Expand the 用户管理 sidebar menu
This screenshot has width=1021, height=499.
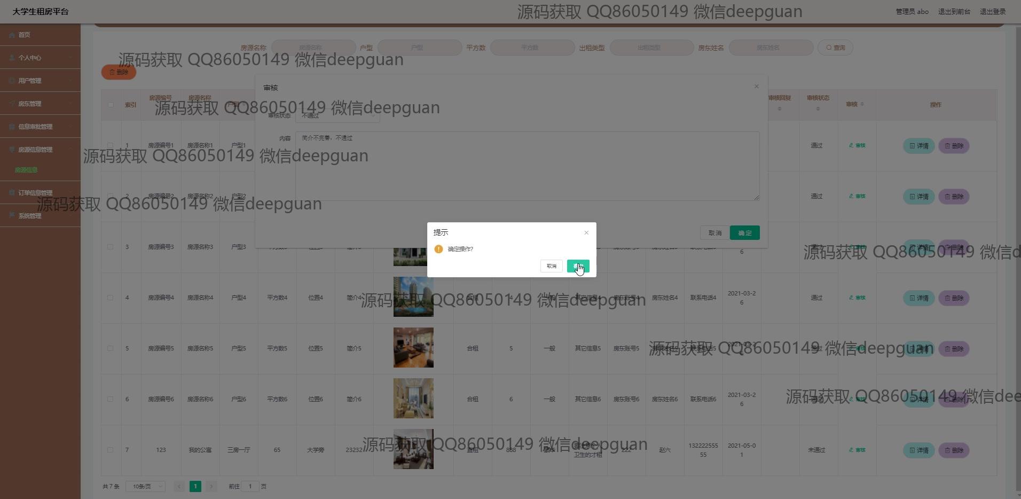(40, 81)
